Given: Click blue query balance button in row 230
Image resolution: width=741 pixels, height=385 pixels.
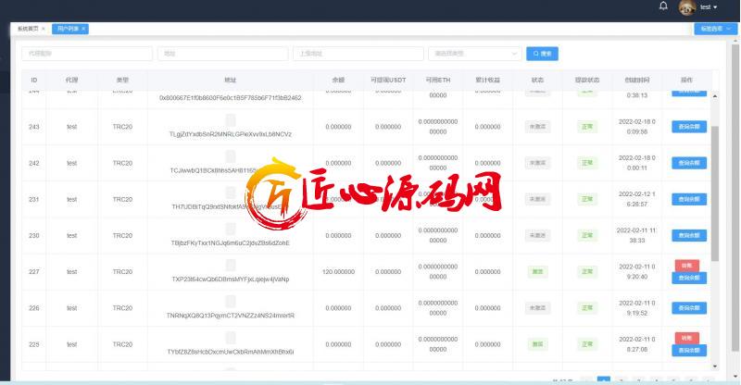Looking at the screenshot, I should [689, 235].
